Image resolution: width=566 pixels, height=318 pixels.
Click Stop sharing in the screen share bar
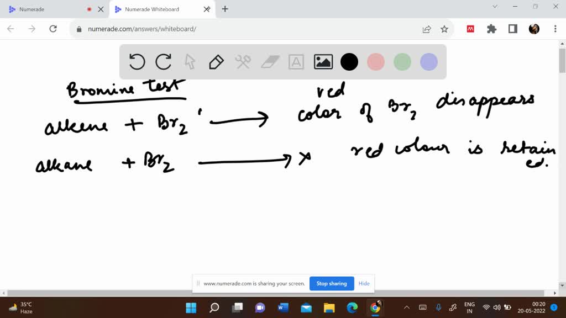(x=332, y=283)
